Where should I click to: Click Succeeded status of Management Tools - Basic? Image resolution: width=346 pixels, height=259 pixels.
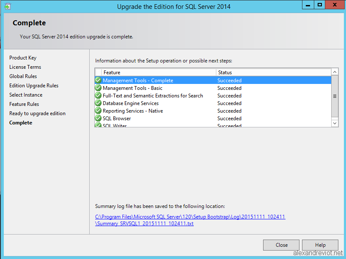230,88
